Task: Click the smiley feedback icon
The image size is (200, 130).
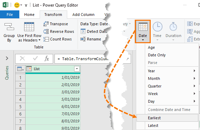Action: pos(17,5)
